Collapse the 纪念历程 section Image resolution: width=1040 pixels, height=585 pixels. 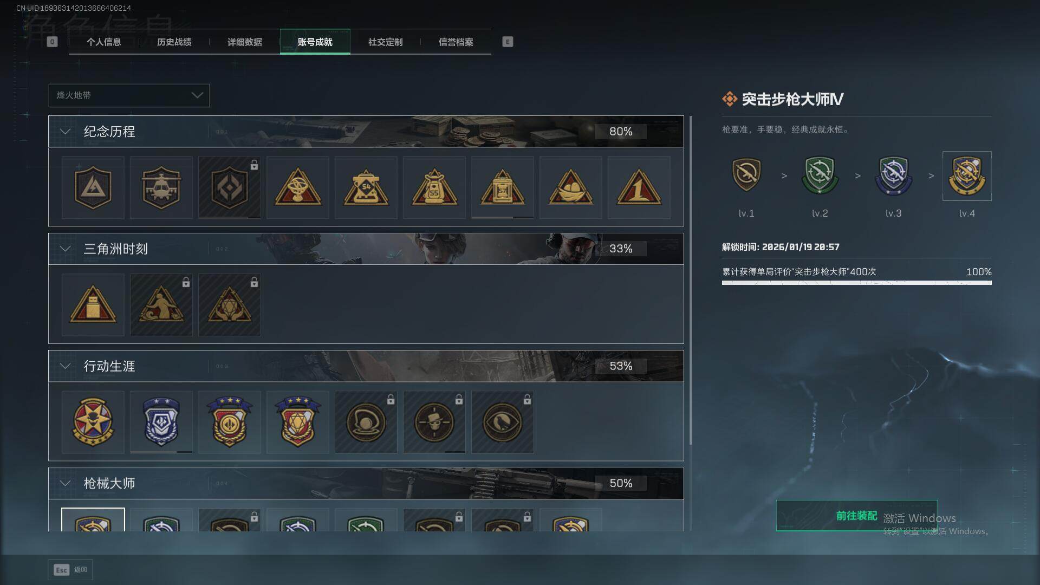(65, 132)
